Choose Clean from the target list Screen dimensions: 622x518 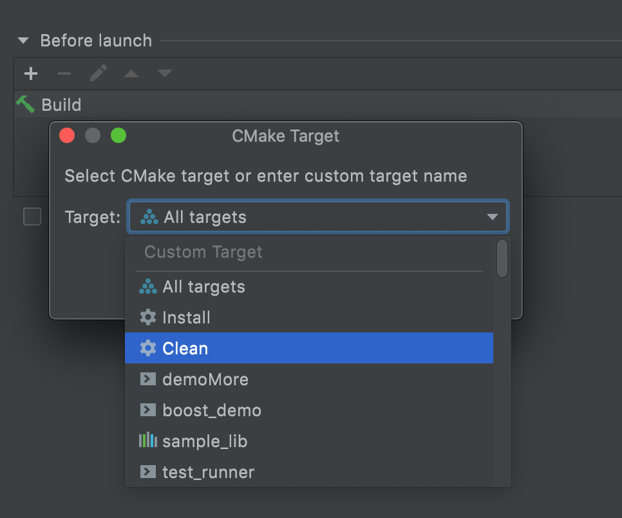coord(309,348)
